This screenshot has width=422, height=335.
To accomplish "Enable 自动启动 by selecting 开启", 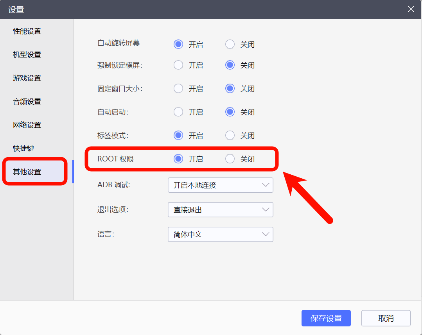I will [x=178, y=112].
